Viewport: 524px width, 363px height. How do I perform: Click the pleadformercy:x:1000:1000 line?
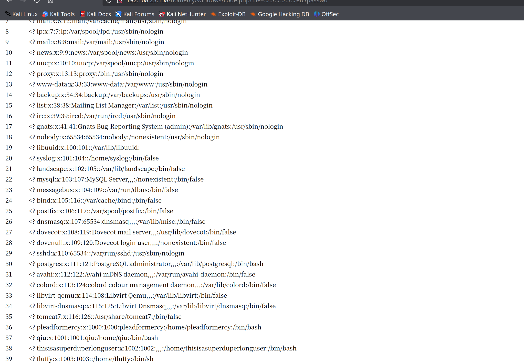pyautogui.click(x=145, y=327)
